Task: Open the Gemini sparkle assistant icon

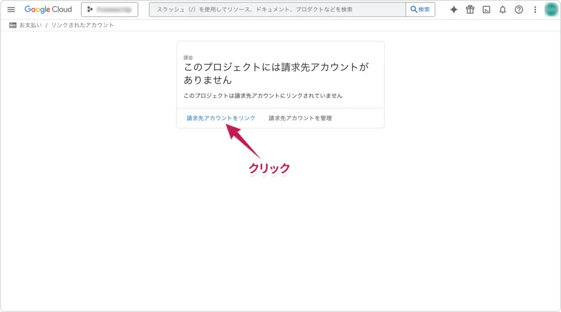Action: click(454, 9)
